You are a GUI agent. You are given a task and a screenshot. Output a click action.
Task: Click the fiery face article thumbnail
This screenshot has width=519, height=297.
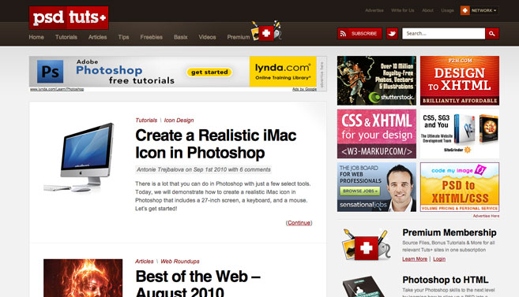point(83,278)
